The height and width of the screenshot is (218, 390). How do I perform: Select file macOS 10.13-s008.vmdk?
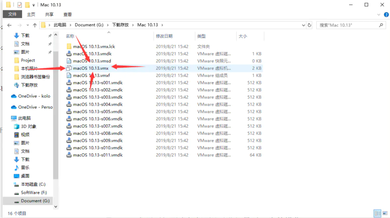tap(98, 133)
